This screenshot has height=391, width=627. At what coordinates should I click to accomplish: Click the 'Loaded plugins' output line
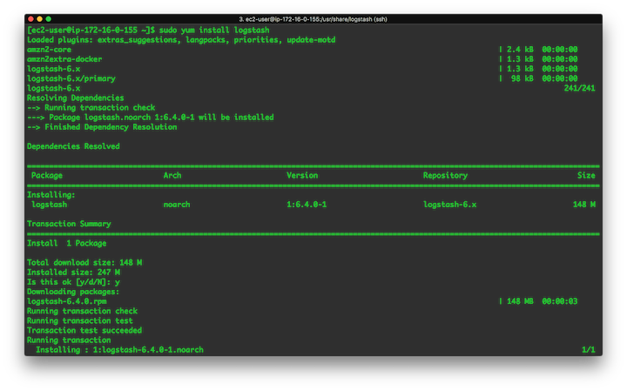click(x=181, y=39)
